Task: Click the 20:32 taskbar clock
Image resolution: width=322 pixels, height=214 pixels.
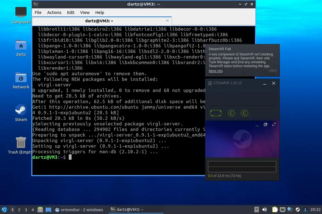Action: tap(315, 210)
